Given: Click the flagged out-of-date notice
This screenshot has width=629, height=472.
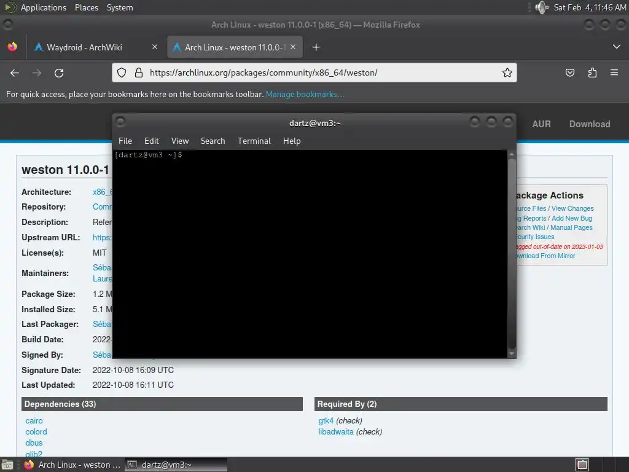Looking at the screenshot, I should coord(560,246).
